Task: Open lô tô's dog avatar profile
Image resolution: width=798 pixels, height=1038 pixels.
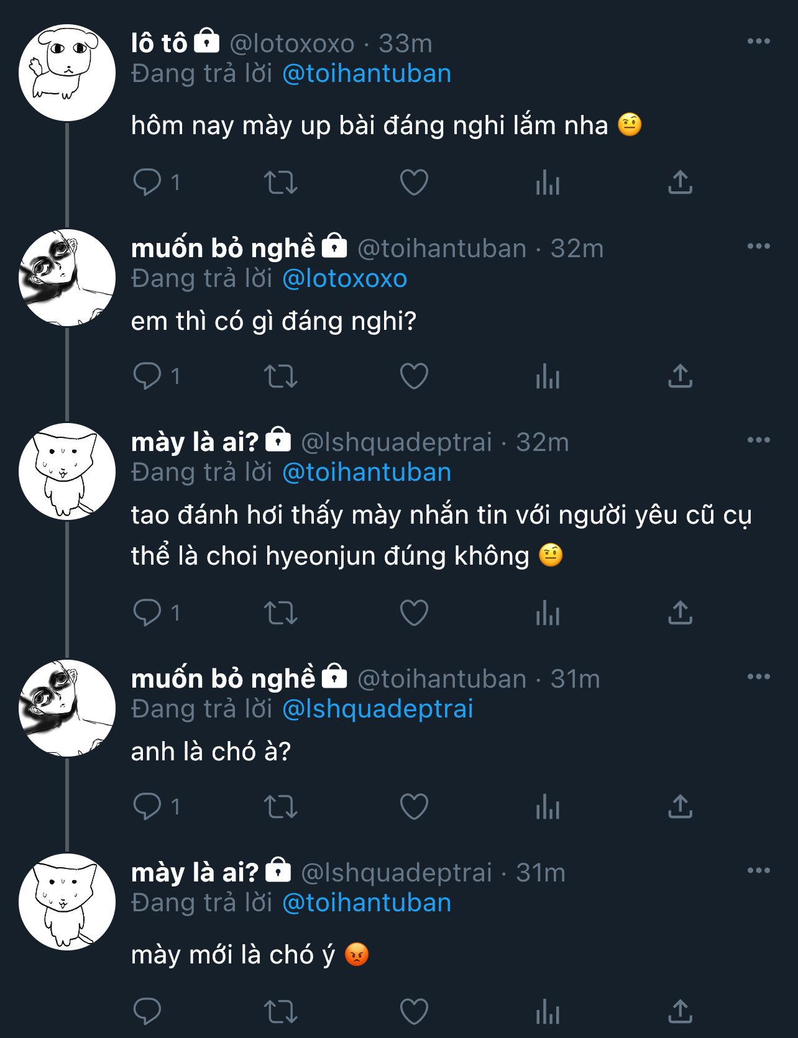Action: (67, 73)
